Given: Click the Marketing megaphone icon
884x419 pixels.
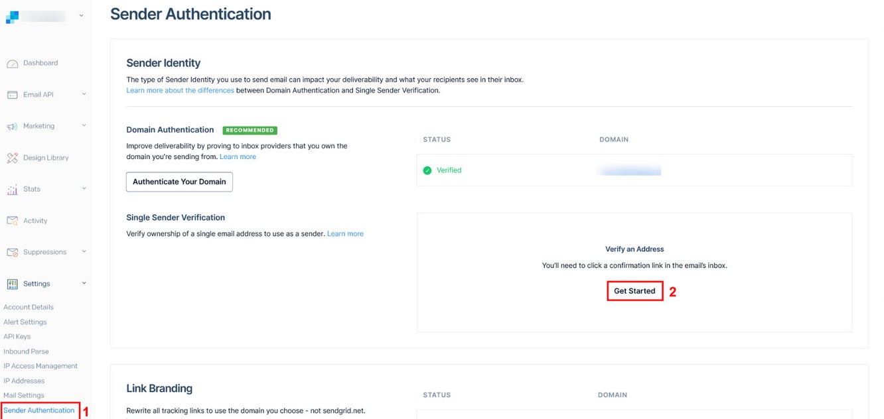Looking at the screenshot, I should point(12,127).
